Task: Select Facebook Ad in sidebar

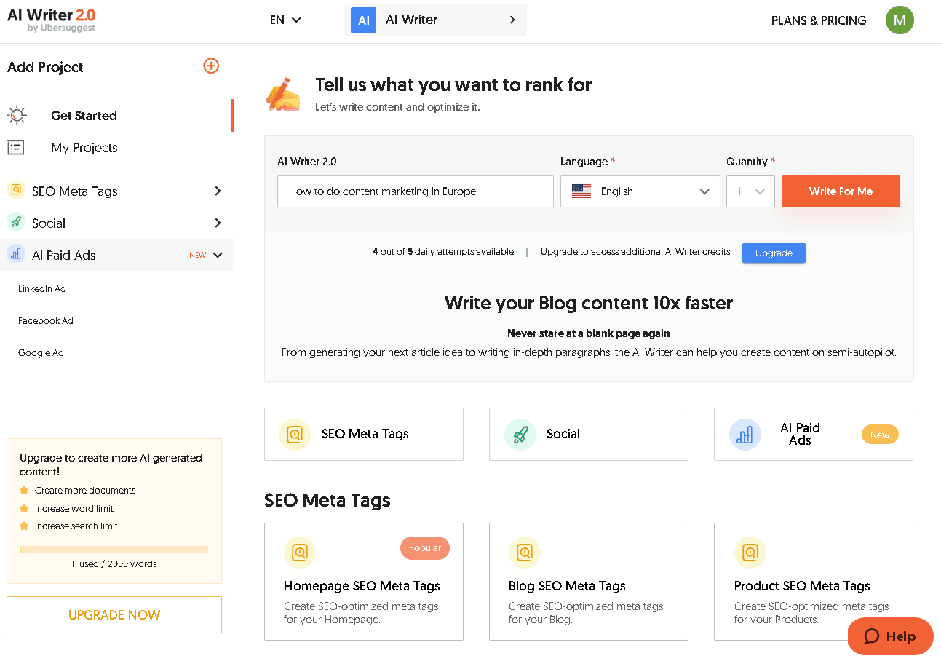Action: click(x=46, y=320)
